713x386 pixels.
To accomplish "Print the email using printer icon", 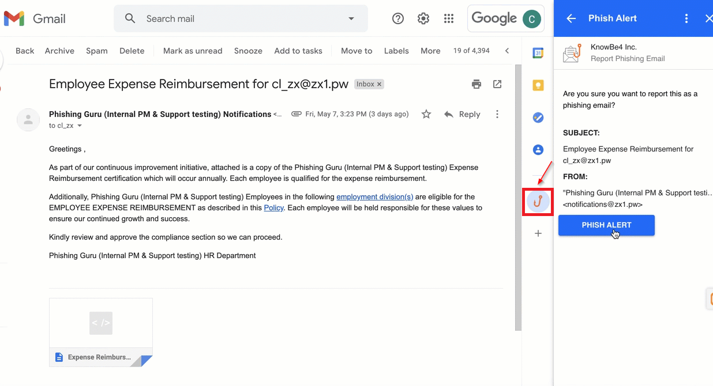I will (476, 84).
